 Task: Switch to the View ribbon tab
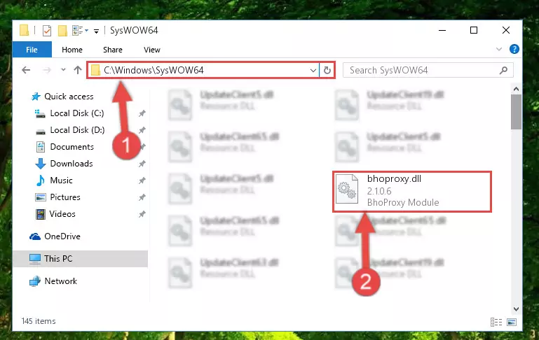pos(152,50)
